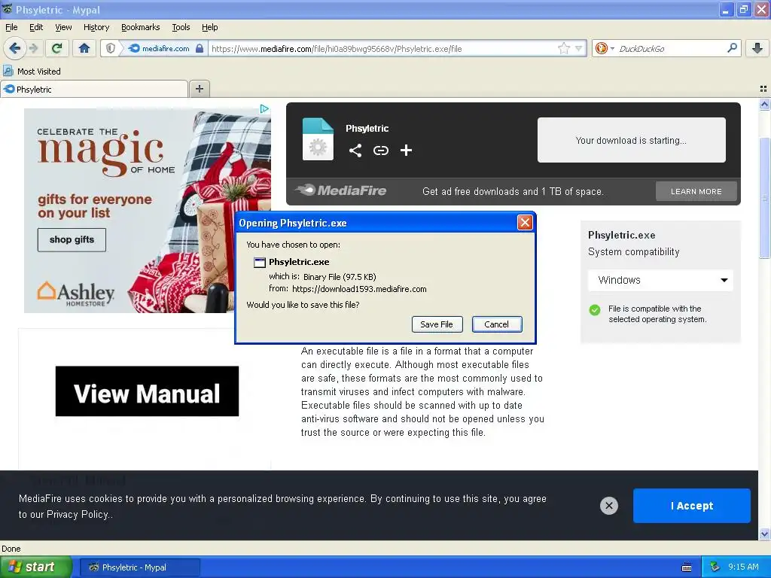The height and width of the screenshot is (578, 771).
Task: Select the Phsyletric browser tab
Action: point(94,89)
